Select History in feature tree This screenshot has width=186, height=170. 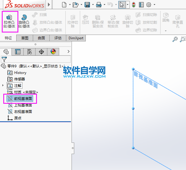(x=17, y=73)
